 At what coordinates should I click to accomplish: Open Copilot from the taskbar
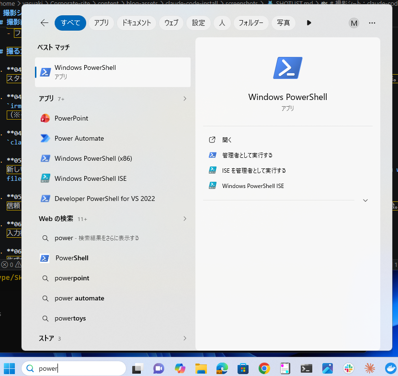point(180,368)
